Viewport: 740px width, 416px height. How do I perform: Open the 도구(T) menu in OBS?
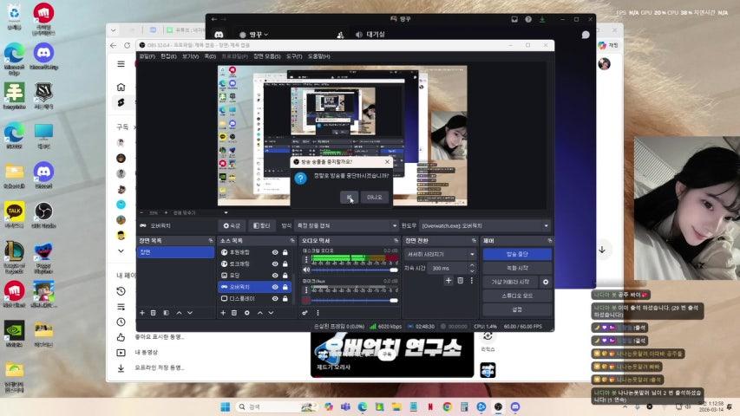[x=294, y=55]
